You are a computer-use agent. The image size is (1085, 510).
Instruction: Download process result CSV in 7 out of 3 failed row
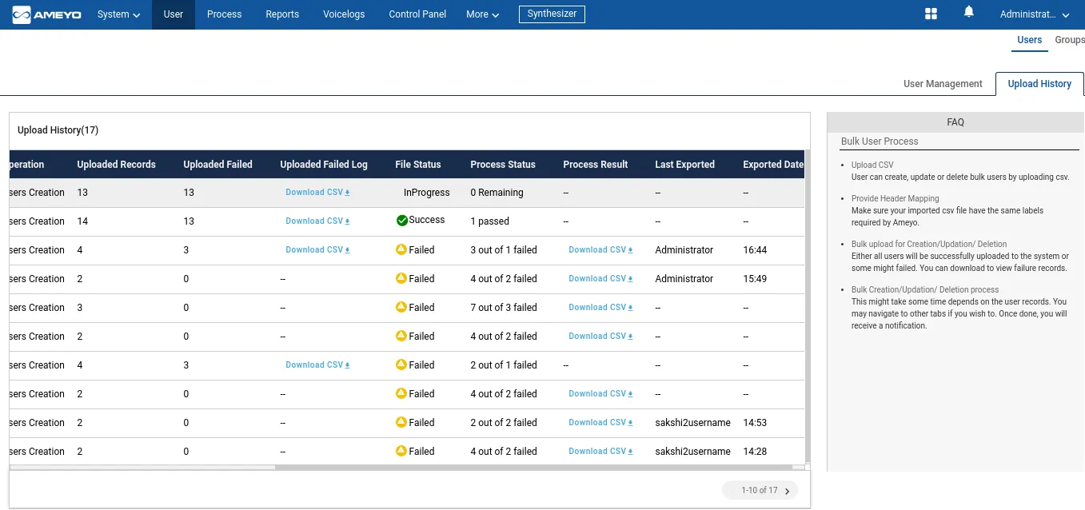pos(600,308)
